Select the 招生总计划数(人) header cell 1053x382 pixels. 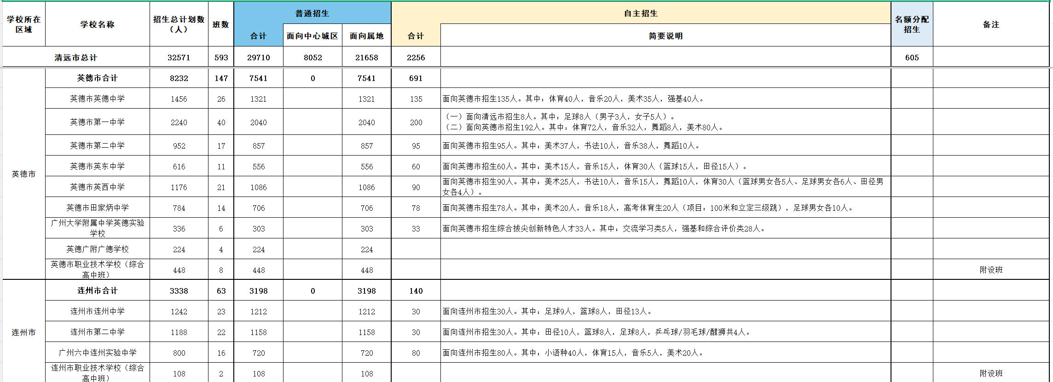(179, 24)
